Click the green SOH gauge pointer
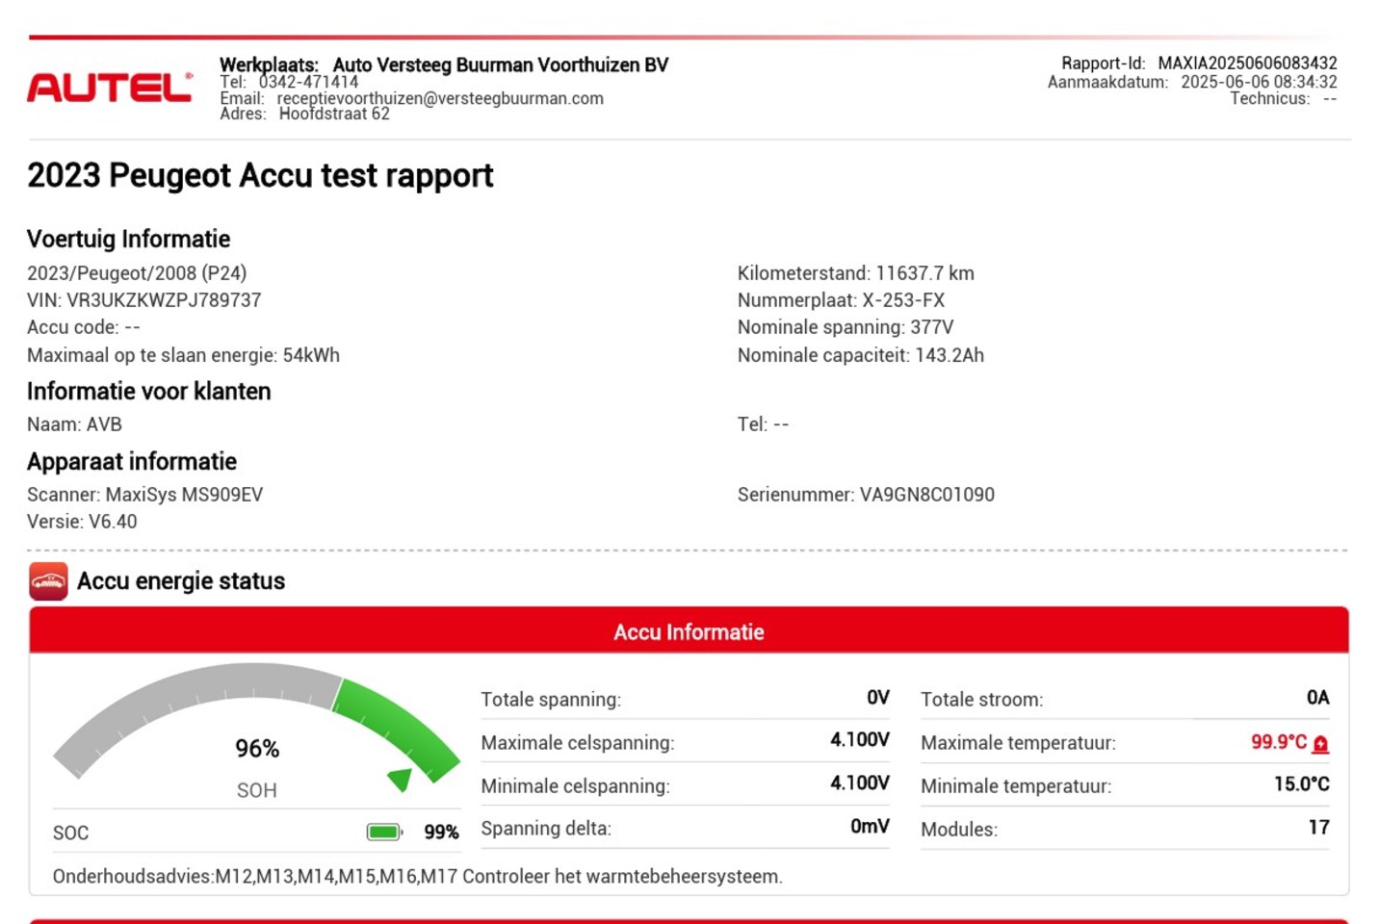 tap(400, 779)
